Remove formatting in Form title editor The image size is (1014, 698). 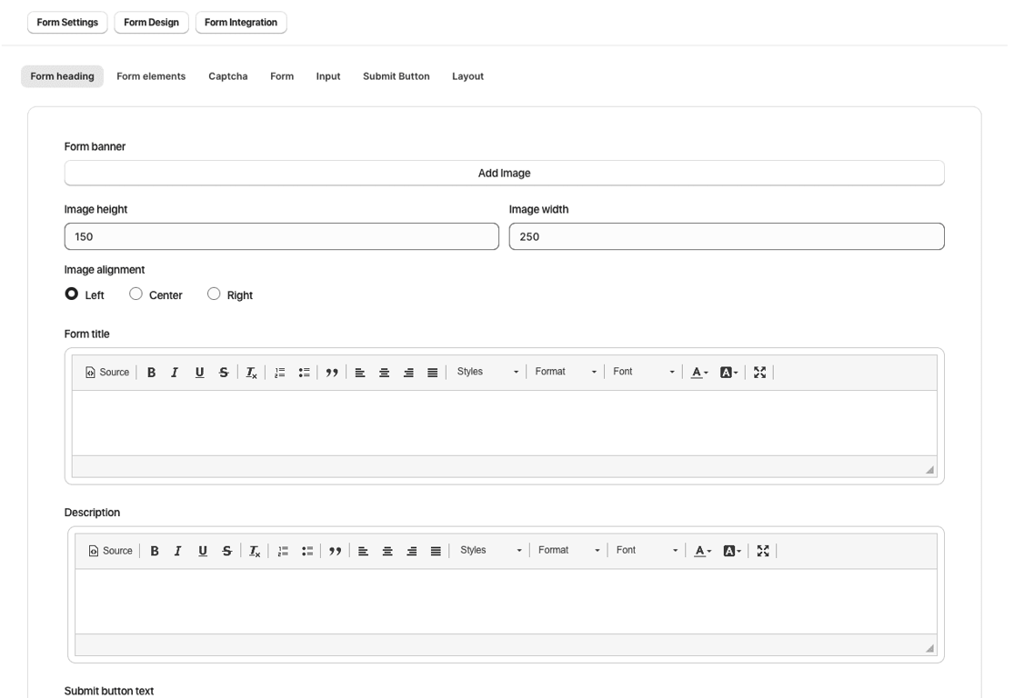pos(251,373)
